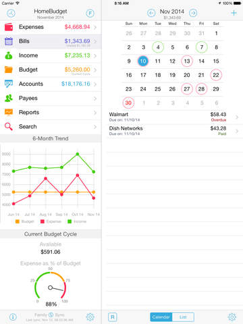The image size is (243, 324).
Task: Expand the Reports row chevron
Action: click(95, 113)
